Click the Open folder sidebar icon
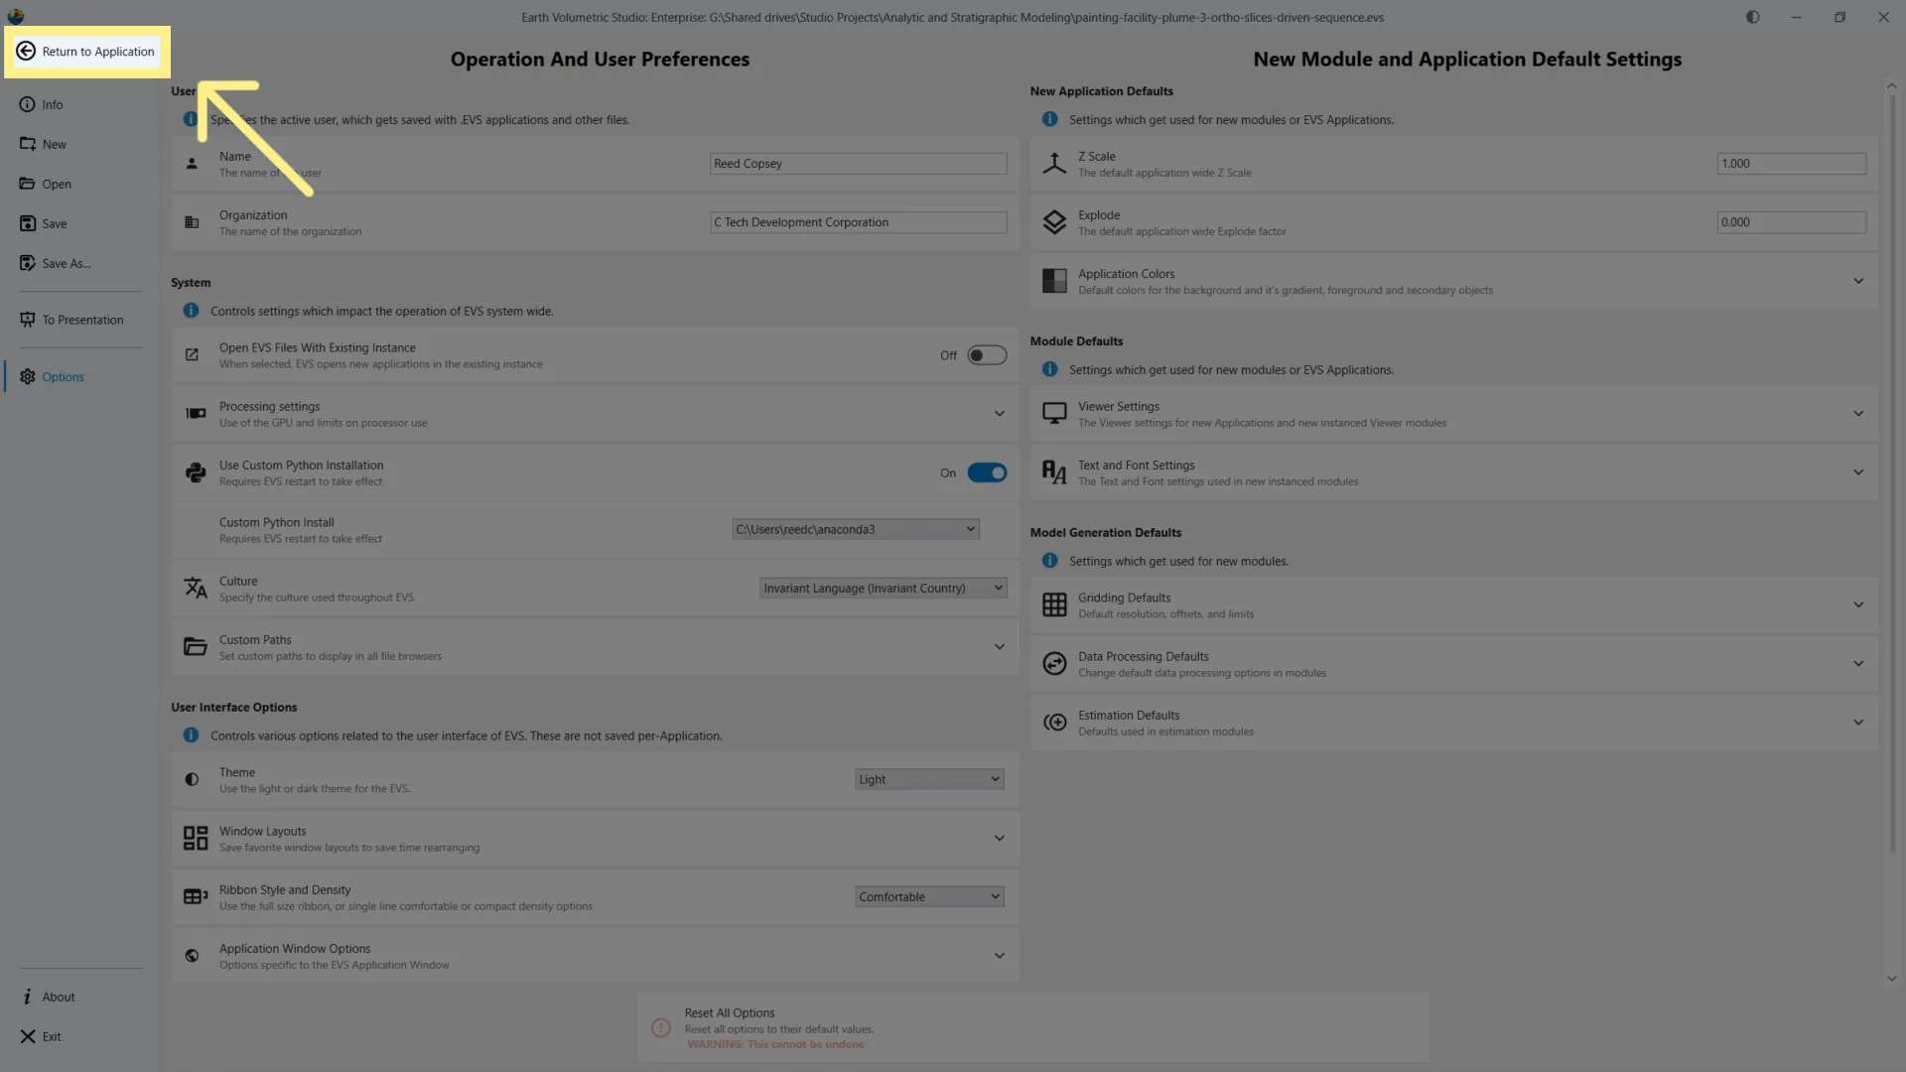Screen dimensions: 1906x1072 [x=27, y=184]
